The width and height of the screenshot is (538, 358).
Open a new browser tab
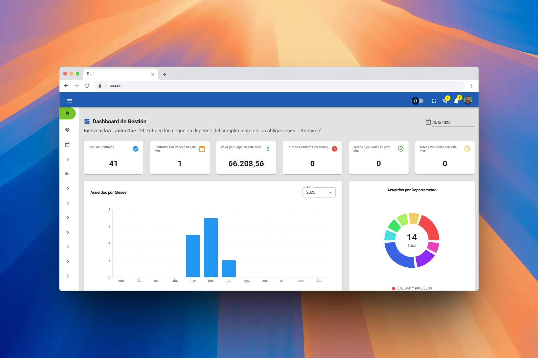164,74
